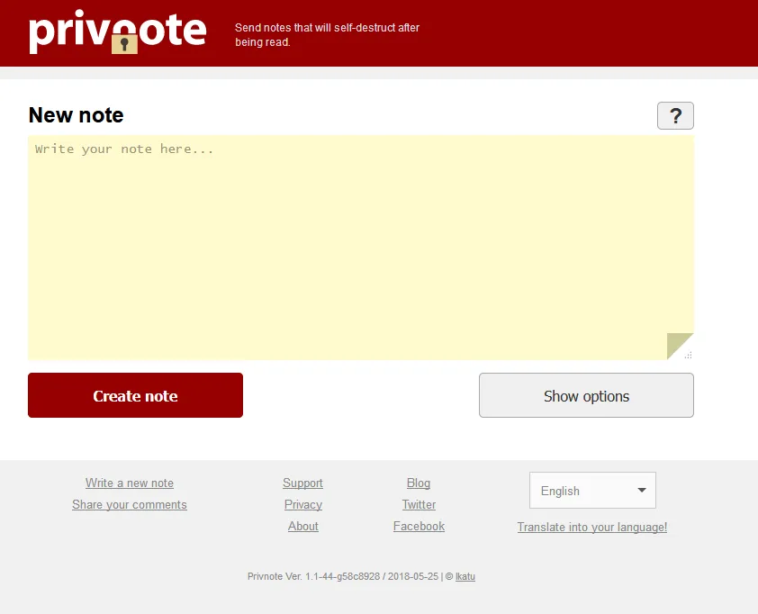Visit the Twitter link
The width and height of the screenshot is (758, 614).
[419, 505]
